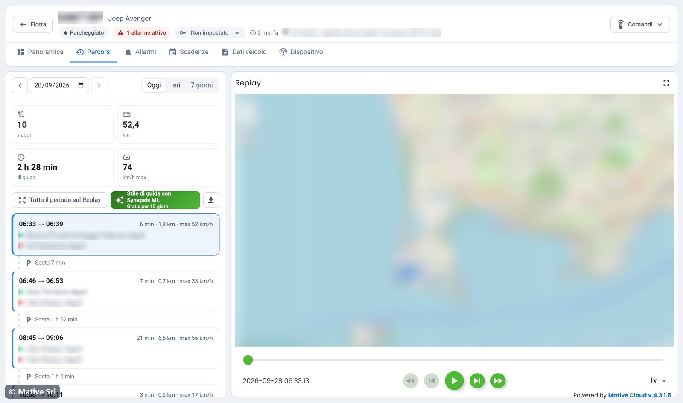The height and width of the screenshot is (403, 683).
Task: Click the 10 viaggi stat card
Action: coord(62,125)
